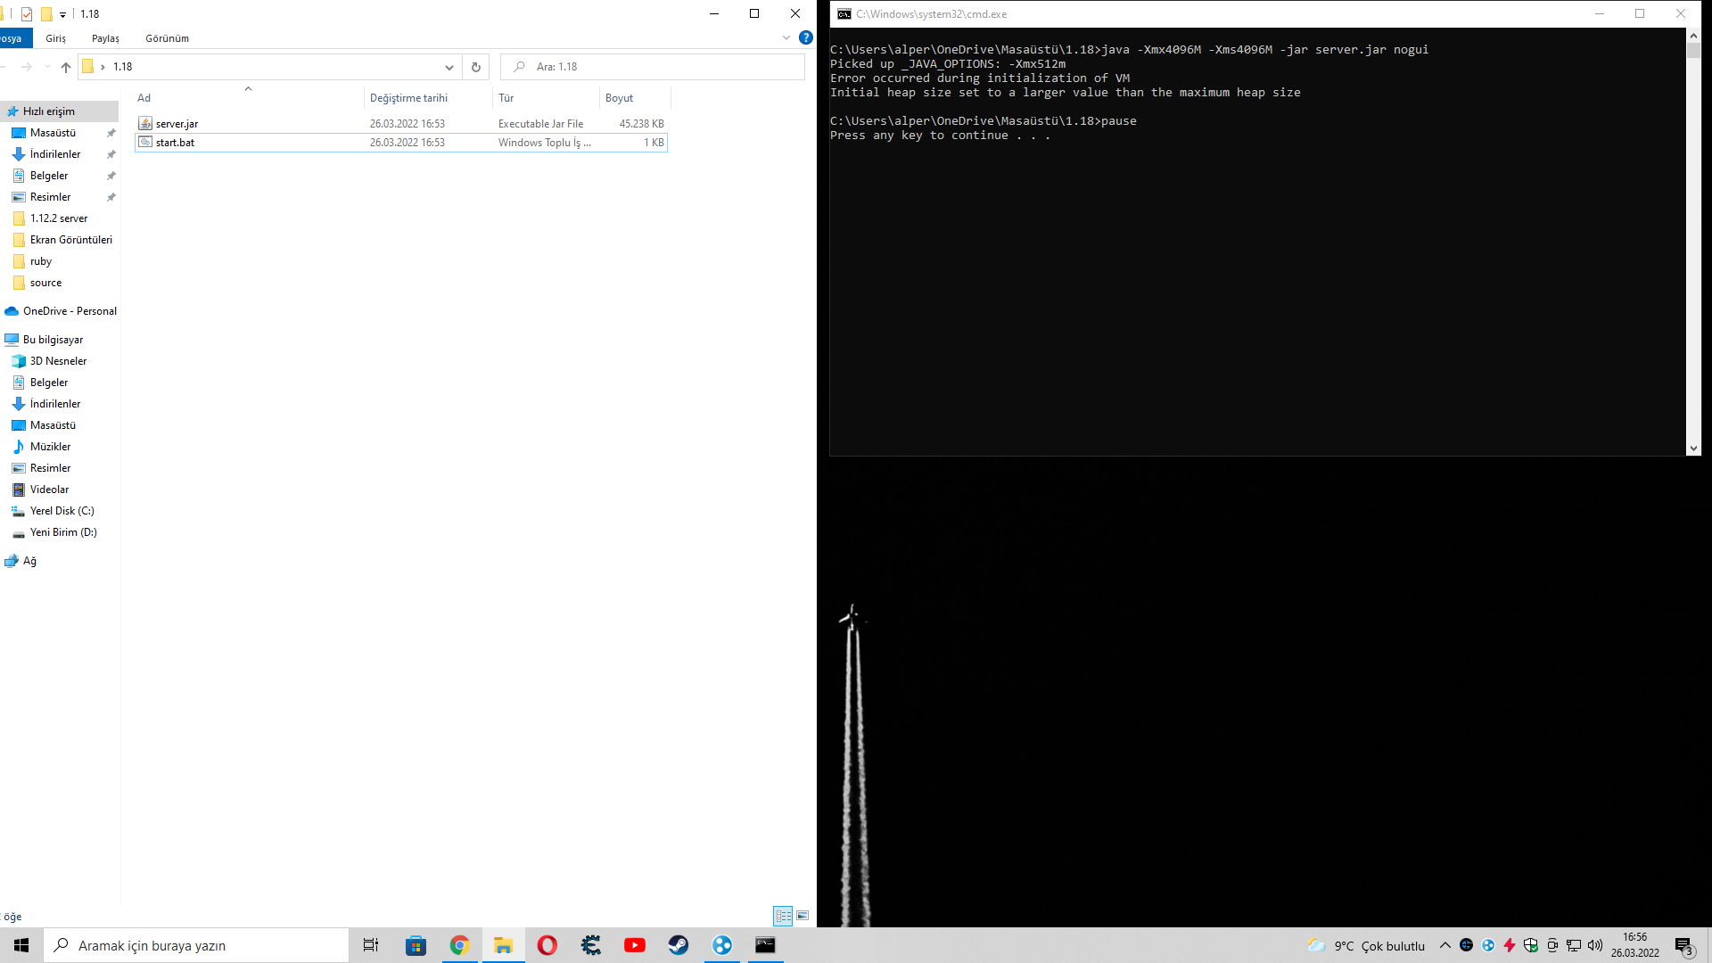Screen dimensions: 1712x963
Task: Open the Explorer help icon
Action: point(805,37)
